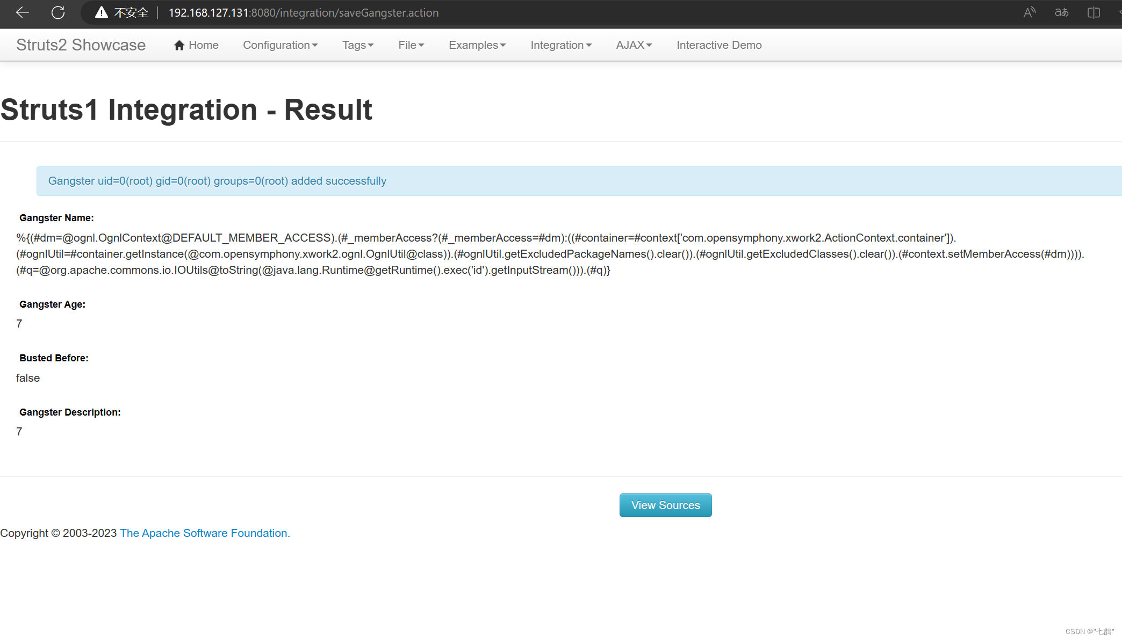Image resolution: width=1122 pixels, height=640 pixels.
Task: Reload the page with refresh icon
Action: tap(58, 12)
